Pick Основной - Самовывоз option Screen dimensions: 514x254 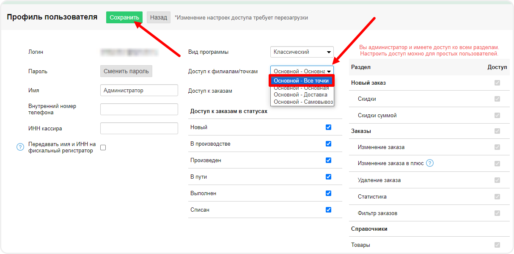pyautogui.click(x=303, y=102)
